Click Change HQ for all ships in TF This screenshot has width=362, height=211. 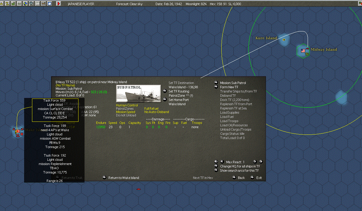pos(240,166)
